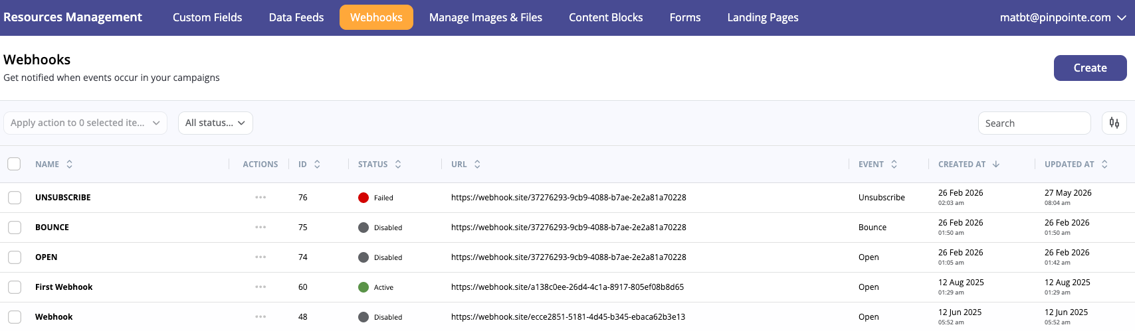Switch to the Content Blocks tab
This screenshot has width=1135, height=331.
(606, 17)
